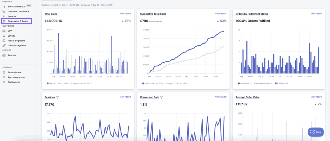The image size is (330, 141).
Task: Click the Beta badge beside Exec Summary AI
Action: pyautogui.click(x=29, y=6)
